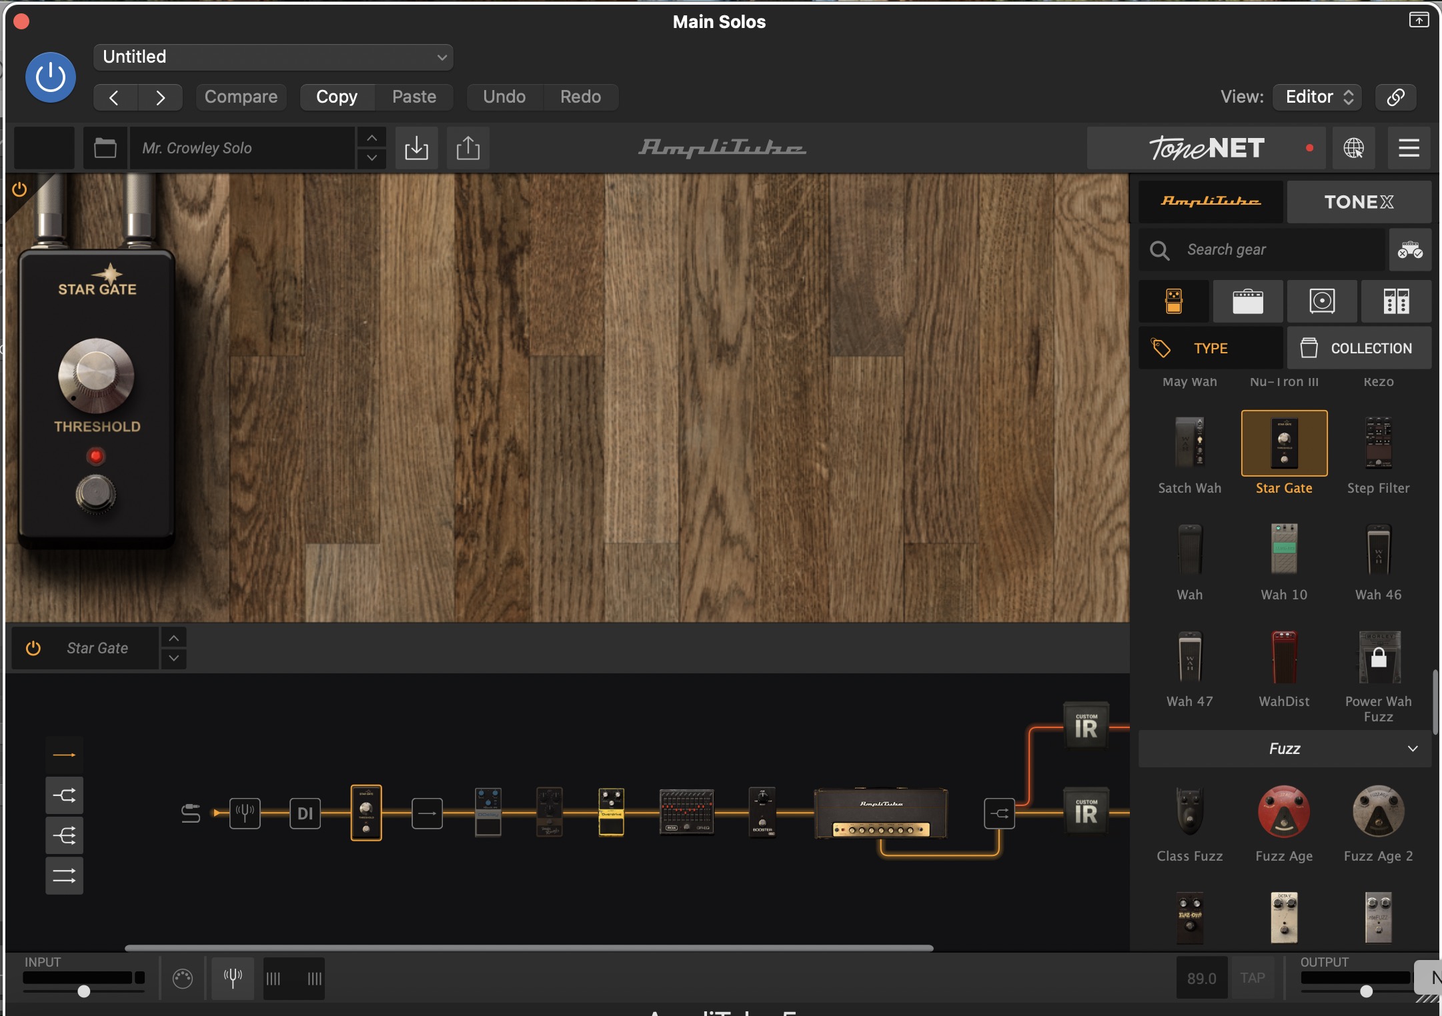Click the DI block in the chain
The height and width of the screenshot is (1016, 1442).
(x=305, y=813)
